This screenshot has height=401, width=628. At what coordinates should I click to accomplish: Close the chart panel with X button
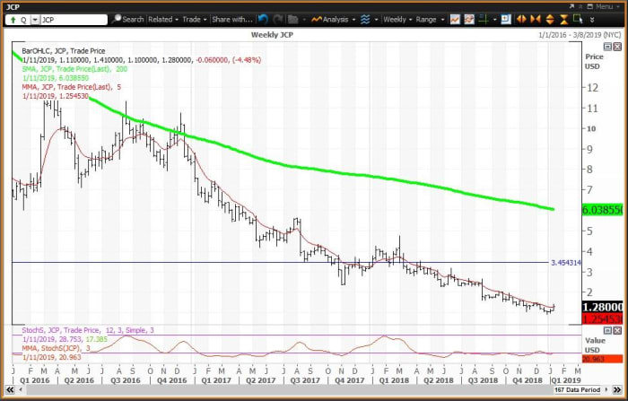[619, 46]
